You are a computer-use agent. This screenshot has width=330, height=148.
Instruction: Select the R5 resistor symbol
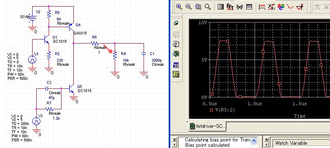(95, 44)
